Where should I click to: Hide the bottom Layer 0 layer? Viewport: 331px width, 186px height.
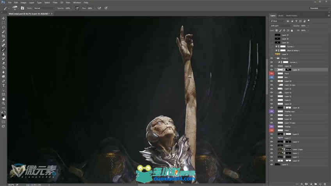(271, 164)
